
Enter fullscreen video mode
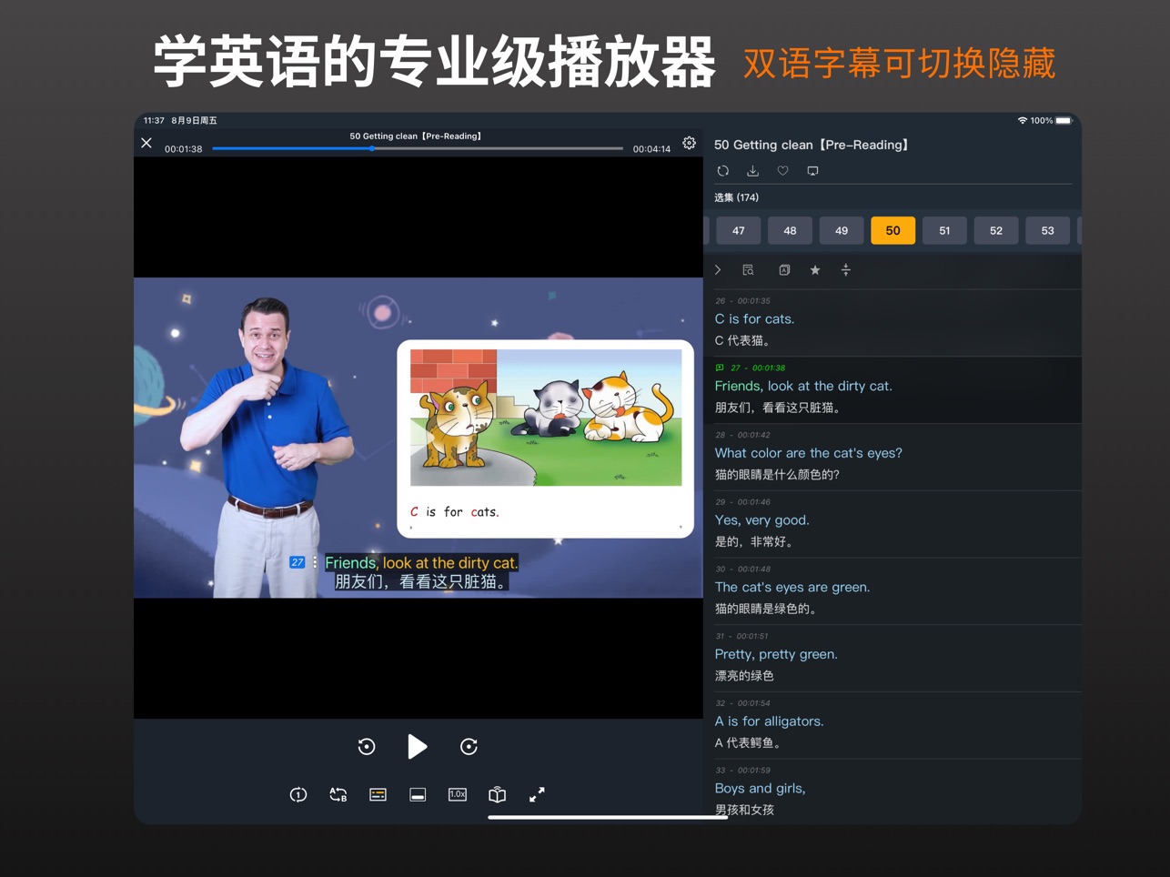pyautogui.click(x=537, y=794)
